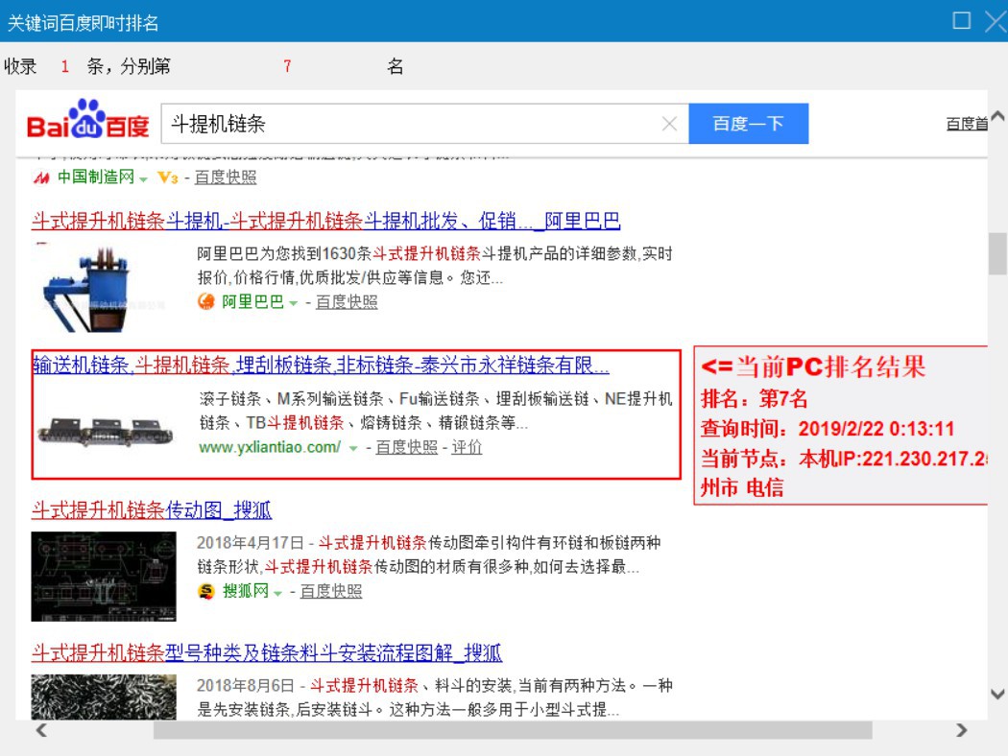
Task: Open the 斗式提升机链条斗提机 阿里巴巴 result title
Action: coord(326,221)
